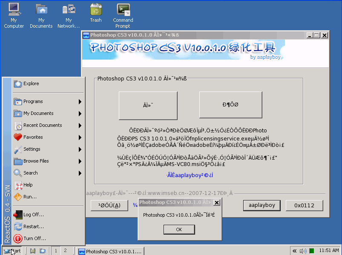This screenshot has height=255, width=342.
Task: Open the Settings menu entry
Action: coord(48,149)
